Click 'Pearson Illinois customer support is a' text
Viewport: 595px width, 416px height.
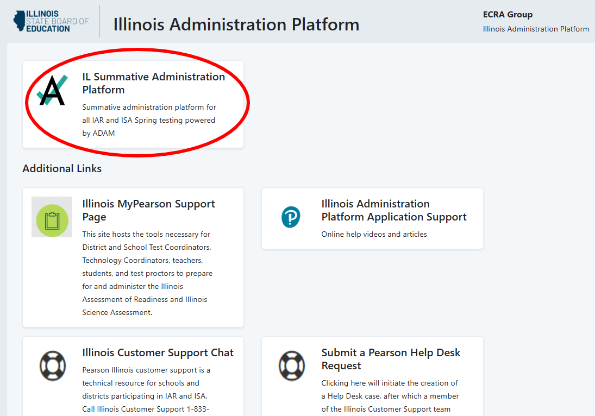146,370
